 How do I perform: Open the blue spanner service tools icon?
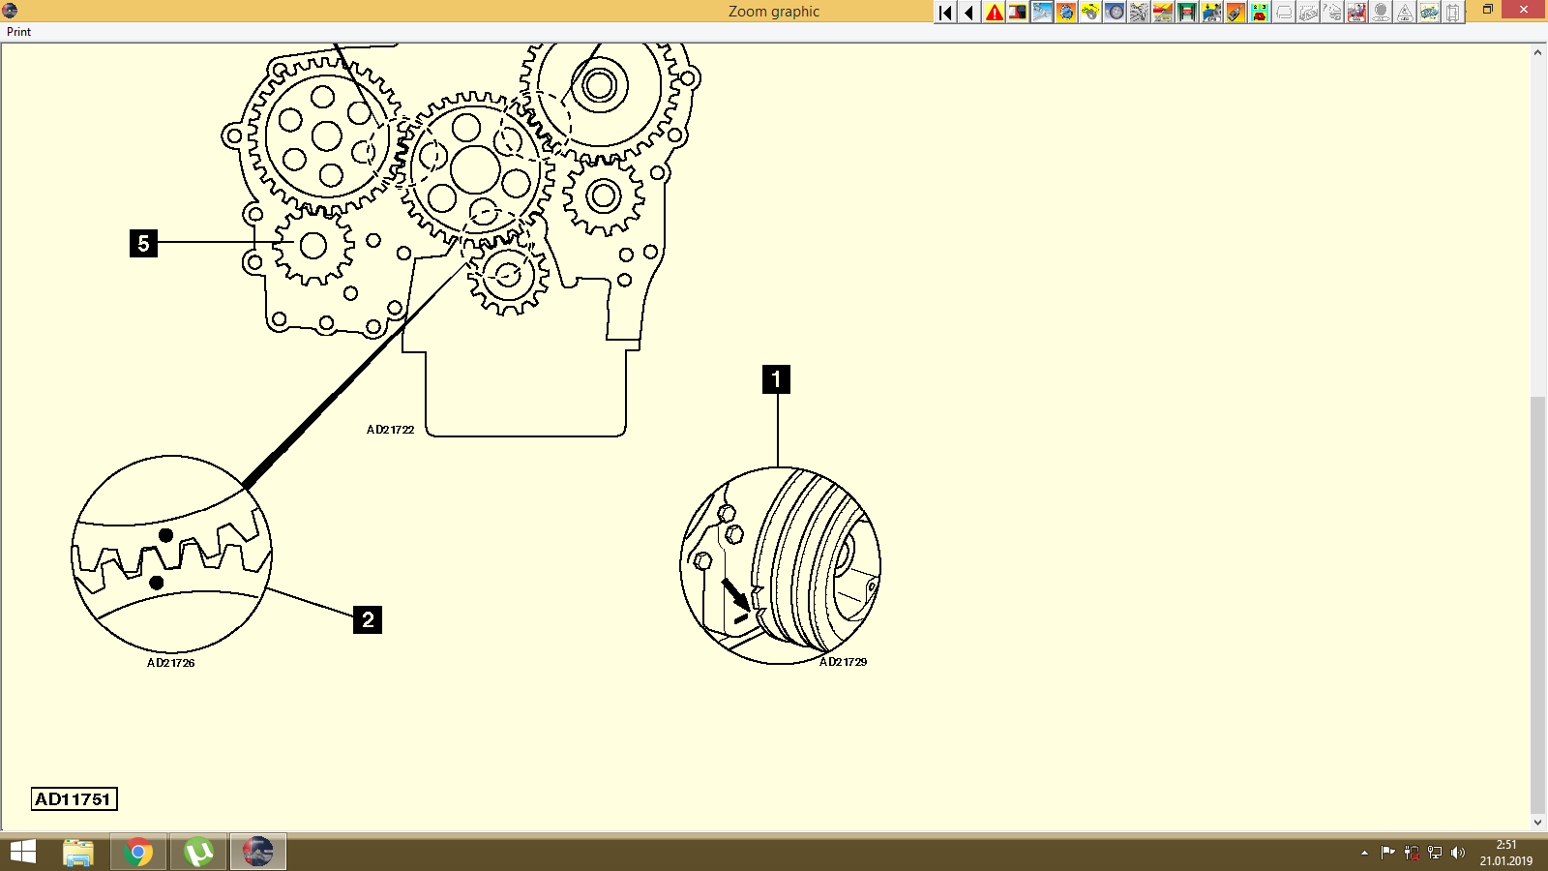point(1043,13)
